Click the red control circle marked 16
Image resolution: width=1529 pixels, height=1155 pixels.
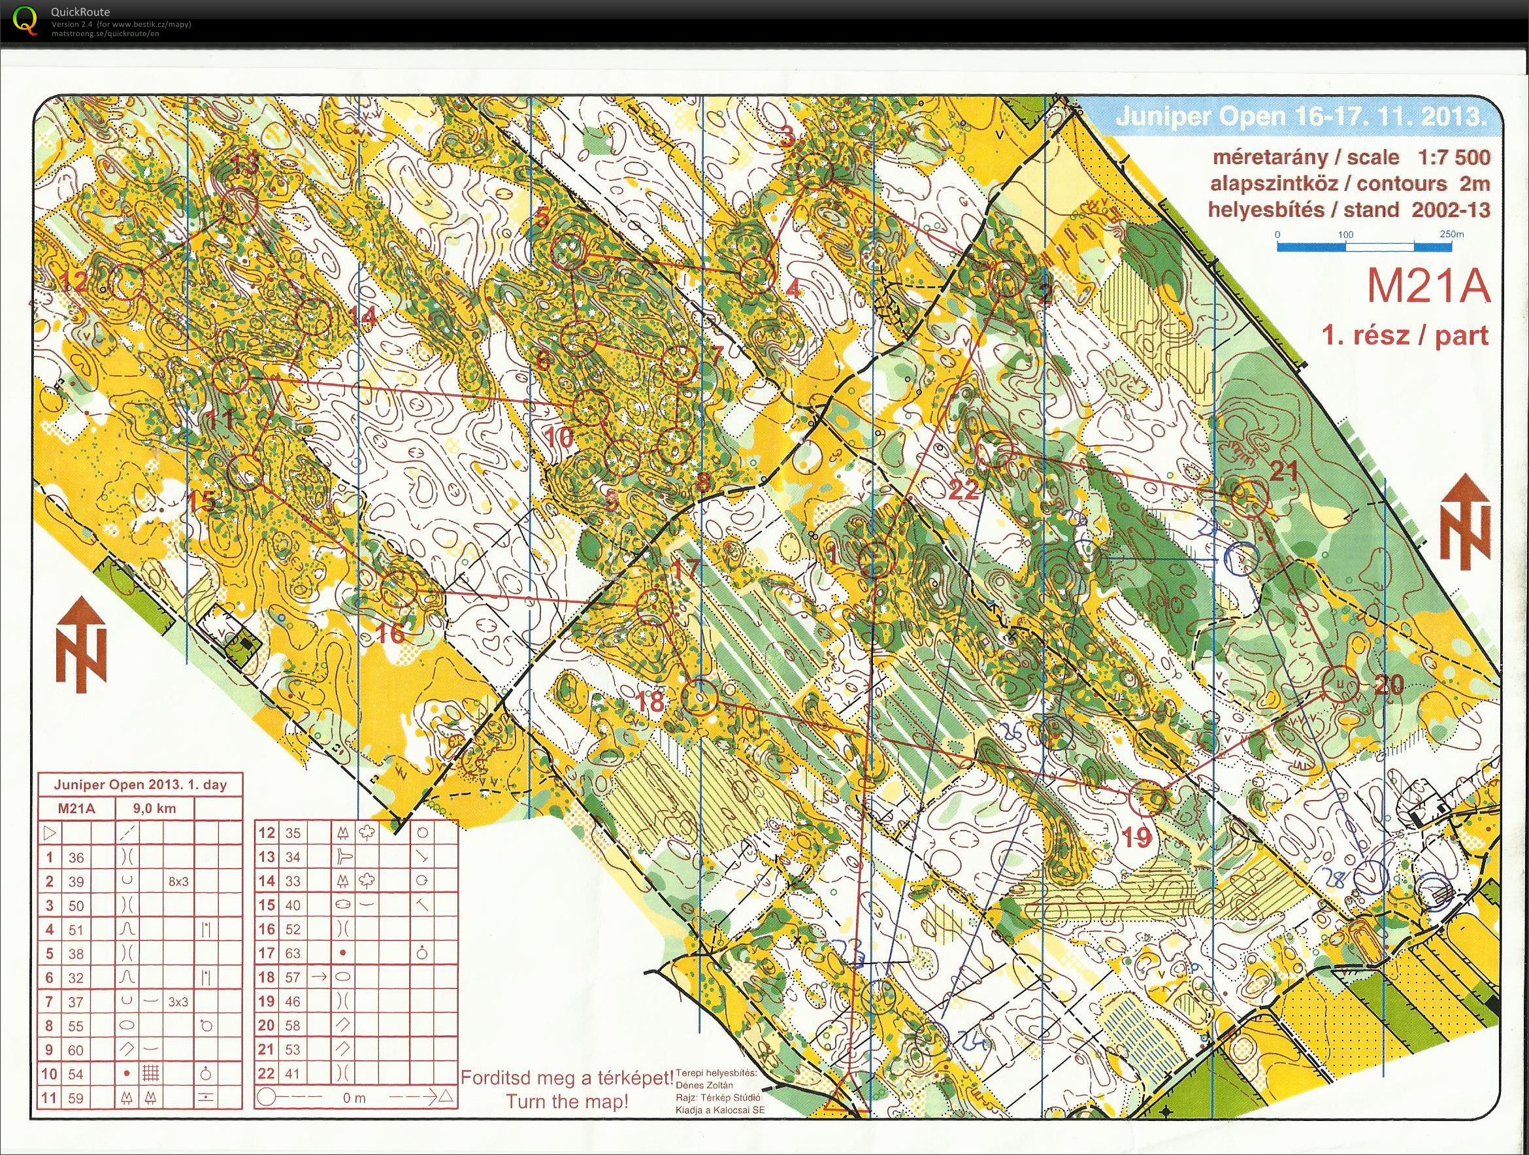(399, 588)
